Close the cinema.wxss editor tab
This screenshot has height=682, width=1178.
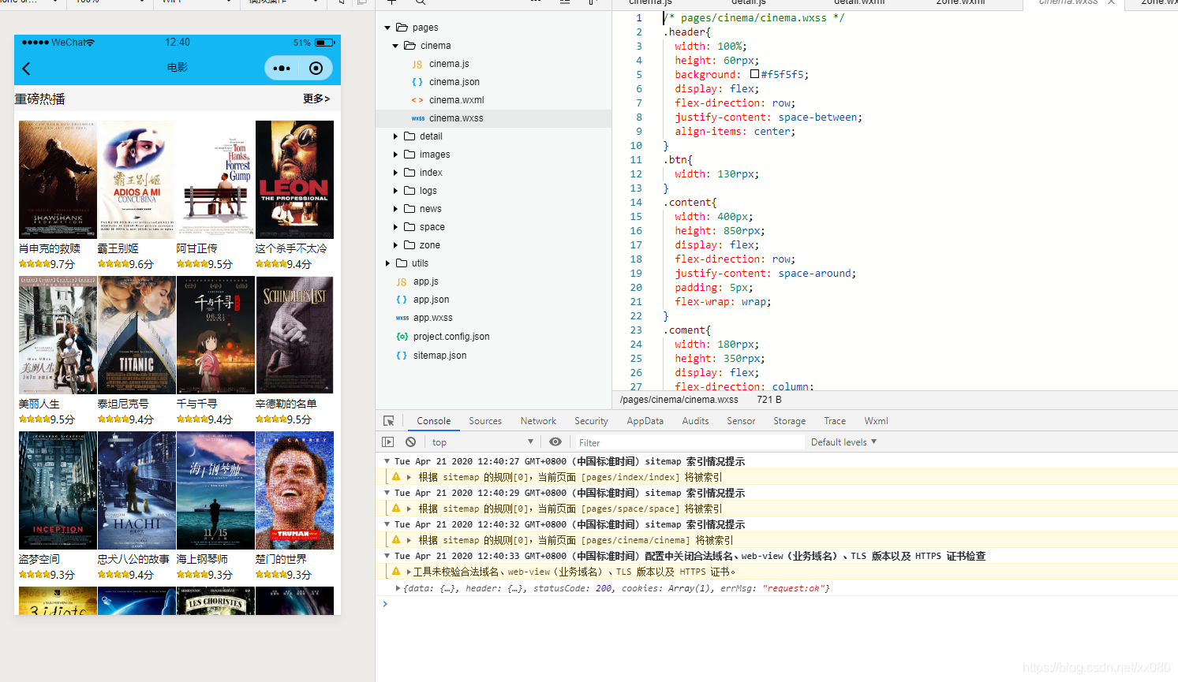pyautogui.click(x=1112, y=2)
